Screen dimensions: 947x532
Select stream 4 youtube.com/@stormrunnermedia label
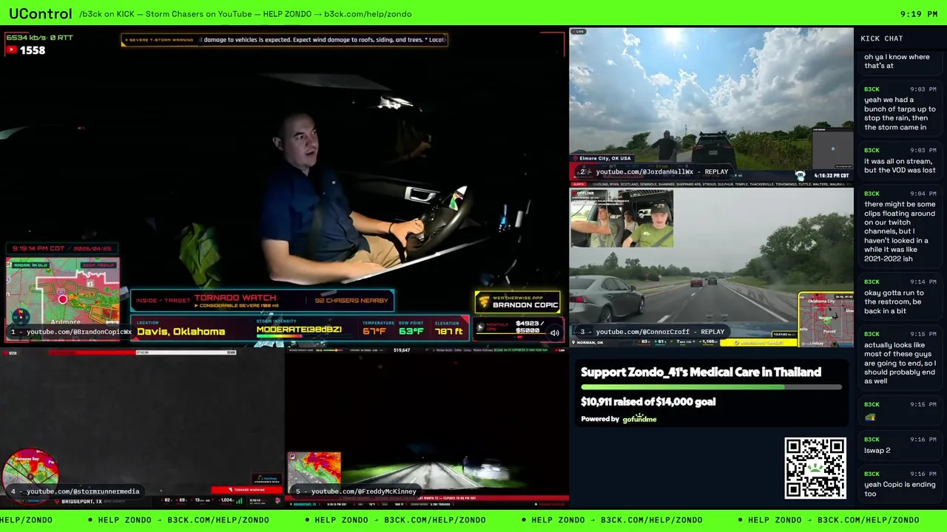click(x=75, y=491)
